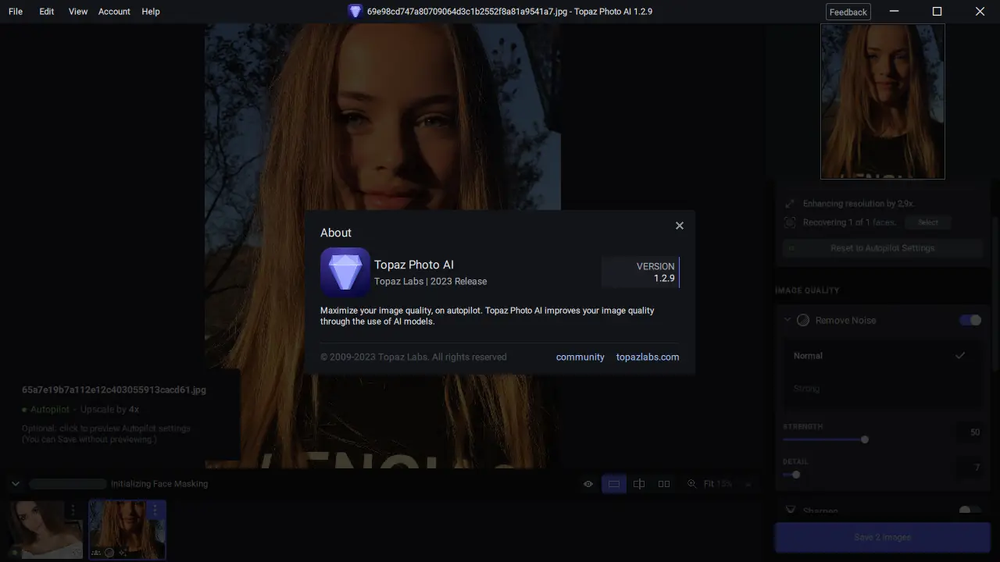Adjust the Strength slider
This screenshot has width=1000, height=562.
(865, 439)
